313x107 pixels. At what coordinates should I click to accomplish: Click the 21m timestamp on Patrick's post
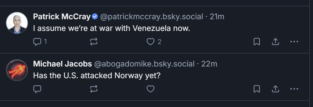pyautogui.click(x=217, y=17)
